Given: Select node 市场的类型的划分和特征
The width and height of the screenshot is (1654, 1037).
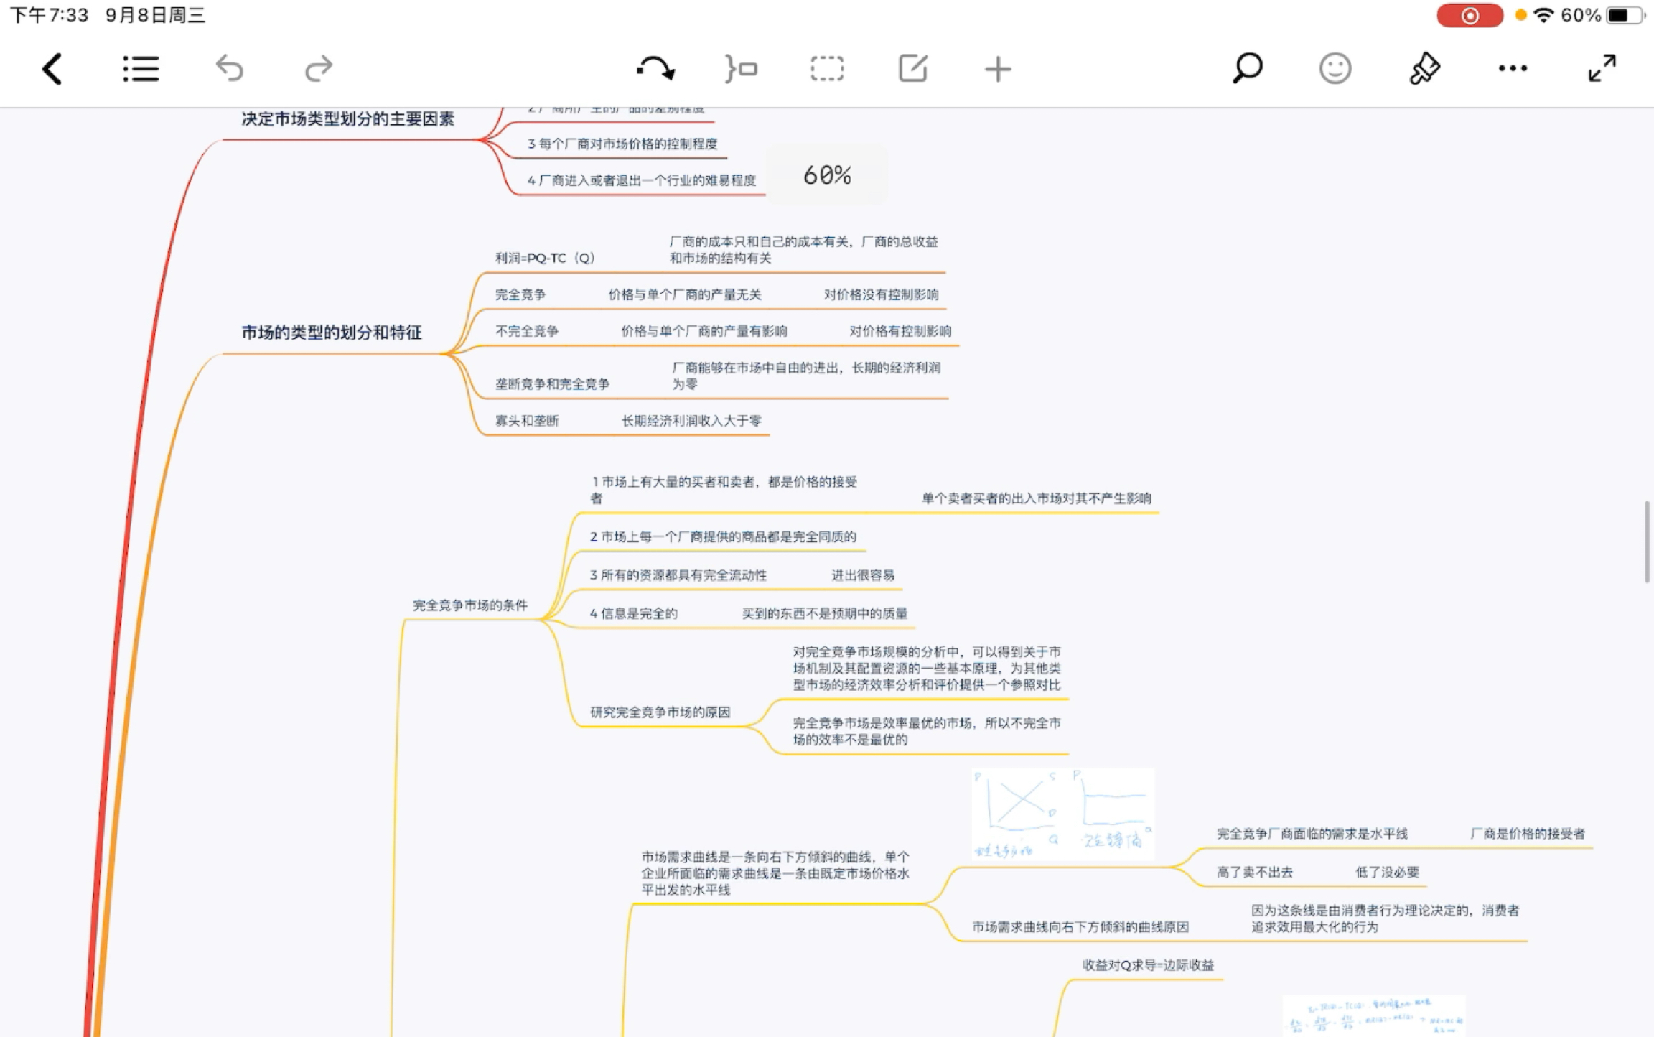Looking at the screenshot, I should coord(332,333).
